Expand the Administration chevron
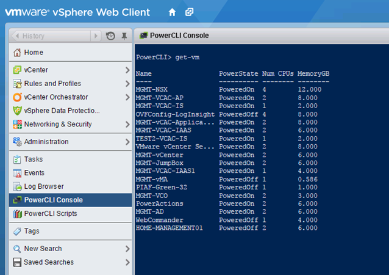Viewport: 389px width, 275px height. pos(127,142)
